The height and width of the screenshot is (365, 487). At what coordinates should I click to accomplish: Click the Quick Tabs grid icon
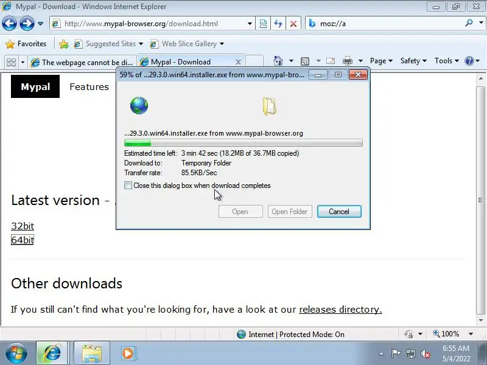(x=11, y=63)
